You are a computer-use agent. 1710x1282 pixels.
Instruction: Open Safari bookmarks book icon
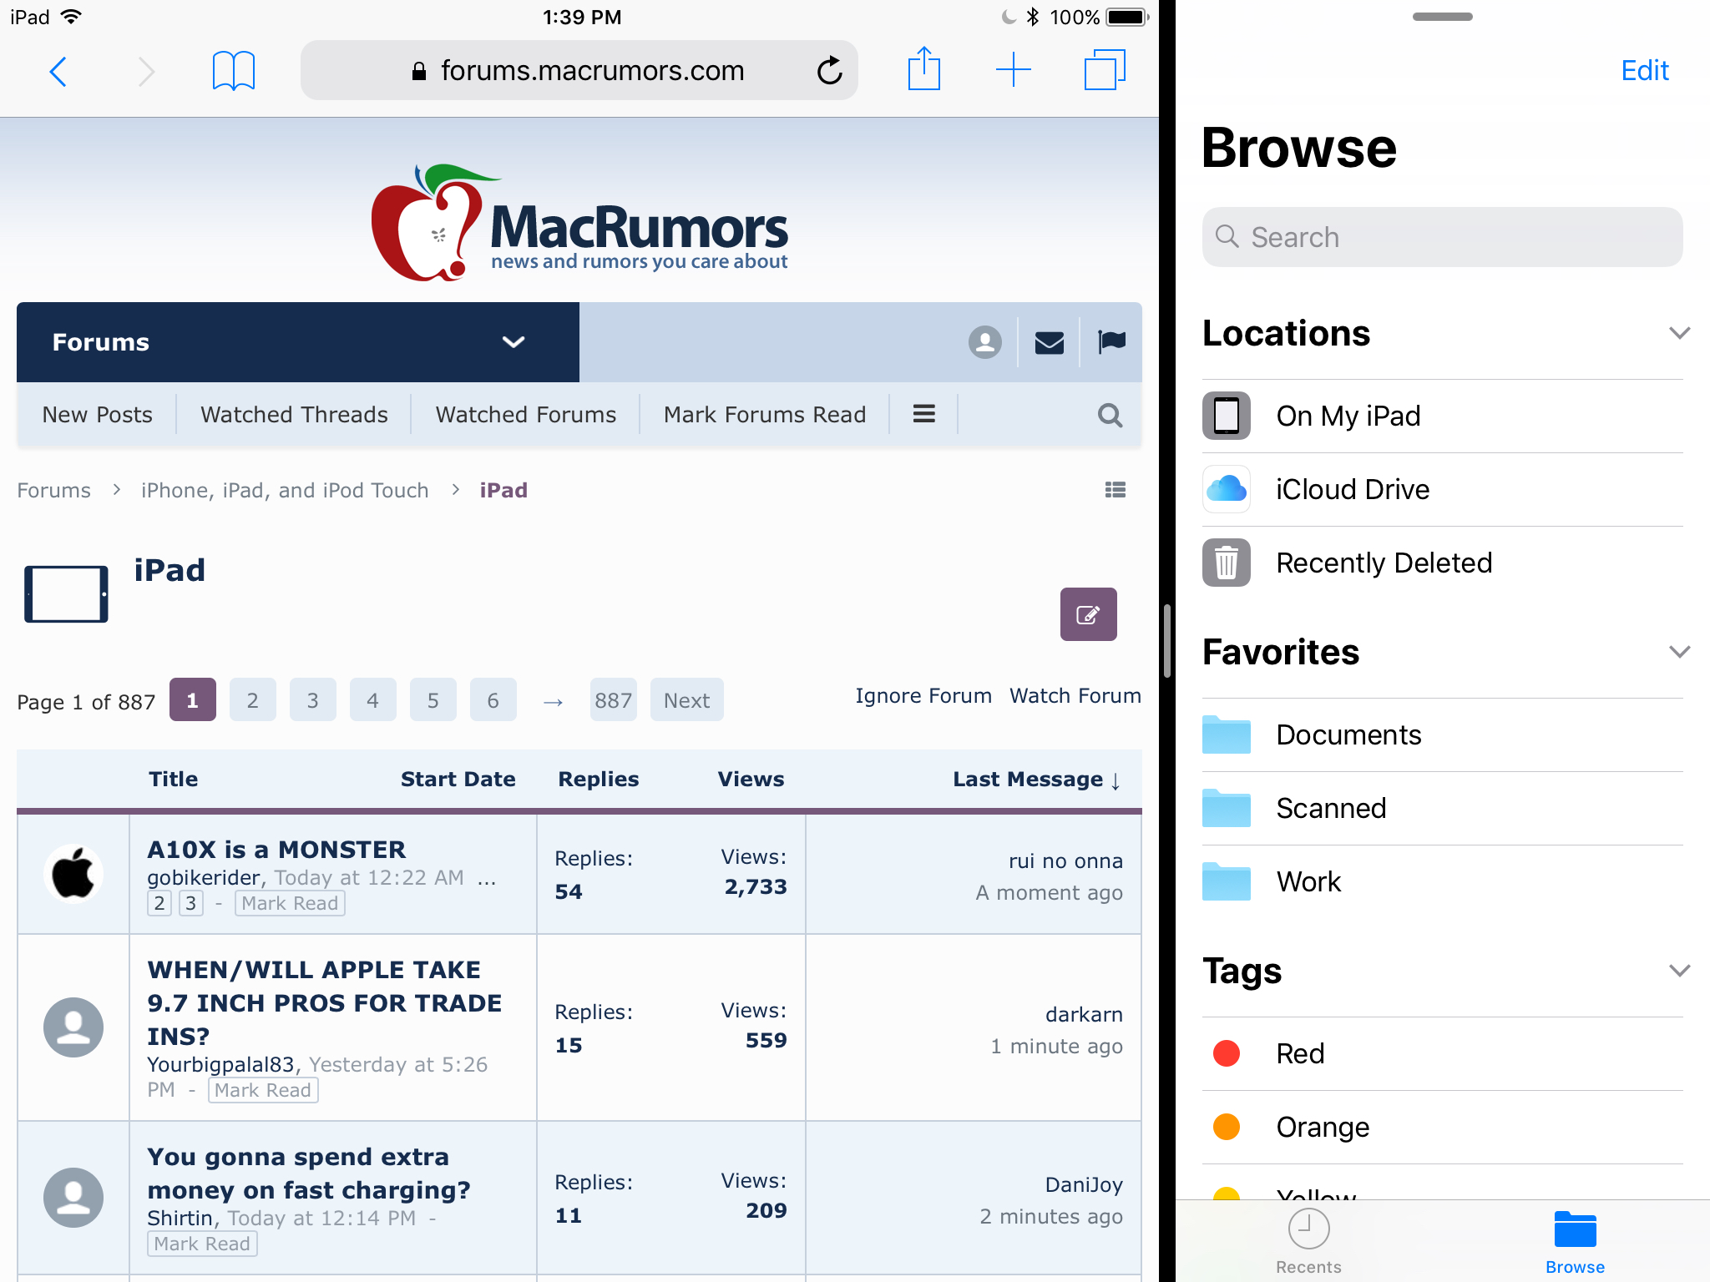233,71
